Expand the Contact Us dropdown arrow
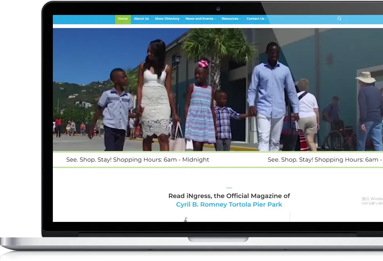The height and width of the screenshot is (261, 383). pyautogui.click(x=266, y=19)
